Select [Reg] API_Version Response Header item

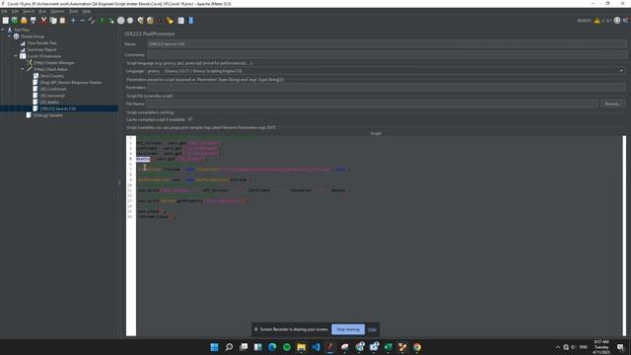(71, 83)
